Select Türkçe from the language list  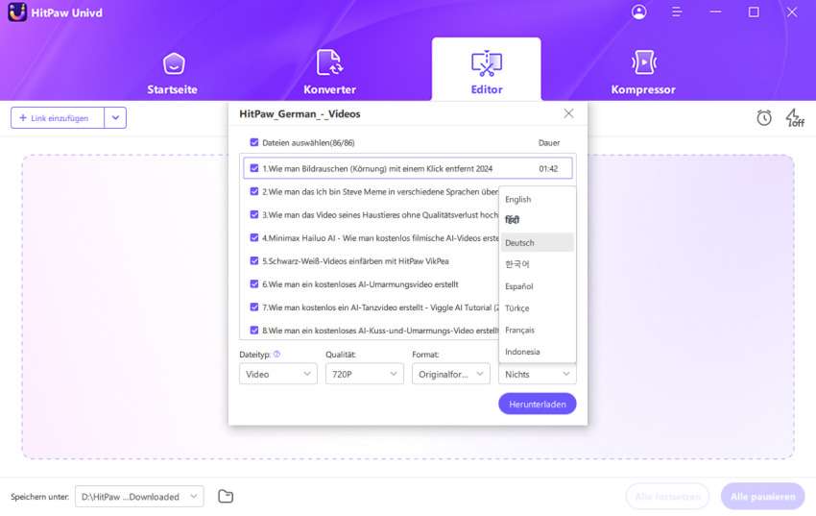click(537, 307)
